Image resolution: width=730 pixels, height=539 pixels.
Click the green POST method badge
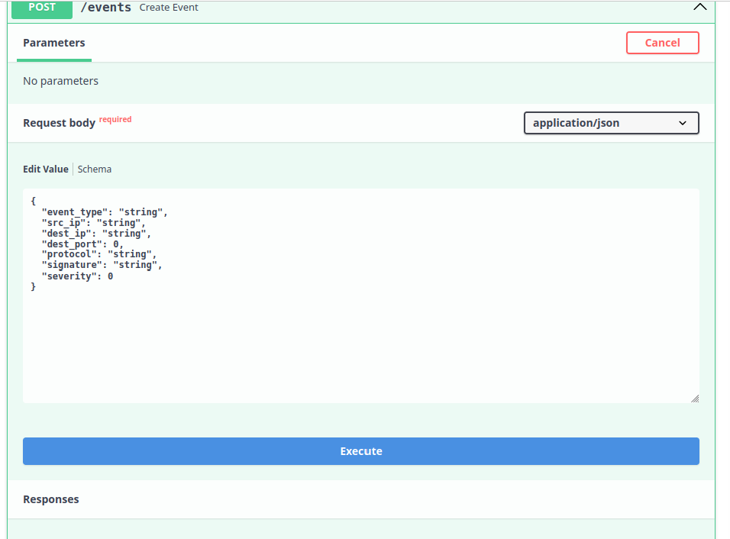[42, 9]
